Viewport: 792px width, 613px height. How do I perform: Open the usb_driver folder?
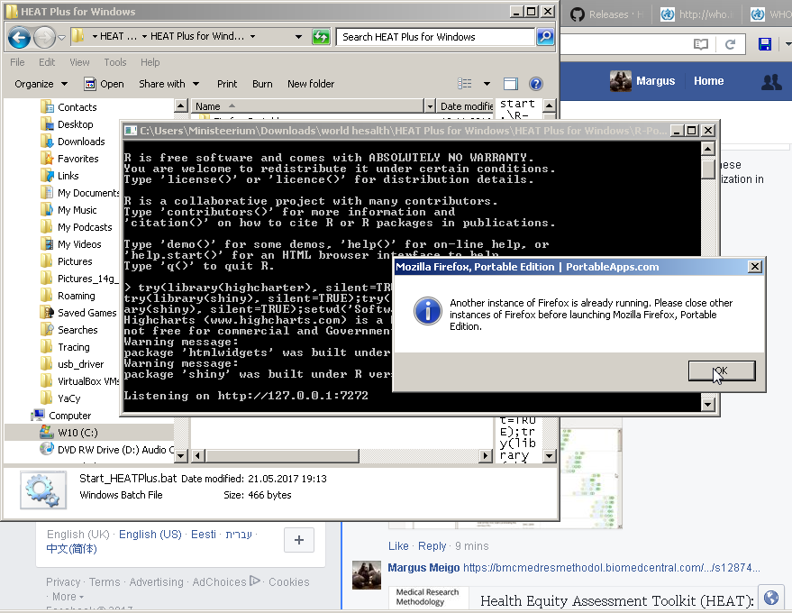pyautogui.click(x=80, y=364)
